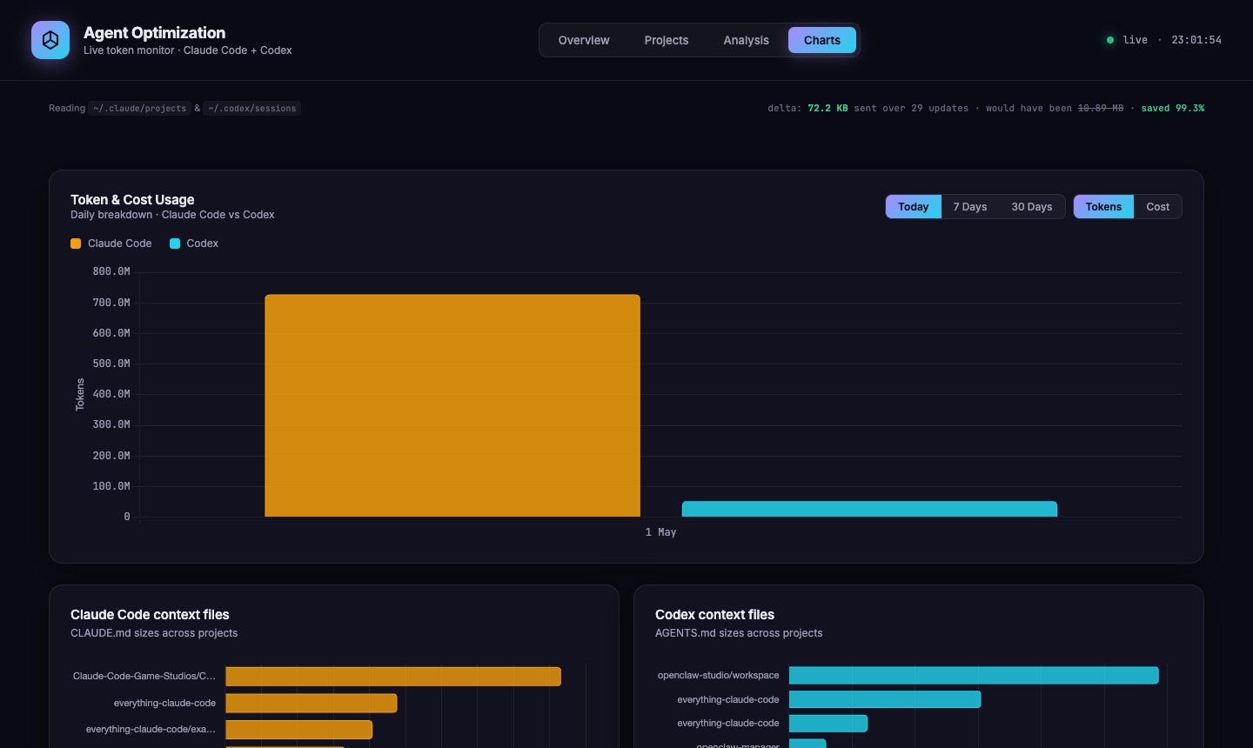This screenshot has height=748, width=1253.
Task: Switch chart metric to Cost
Action: coord(1158,207)
